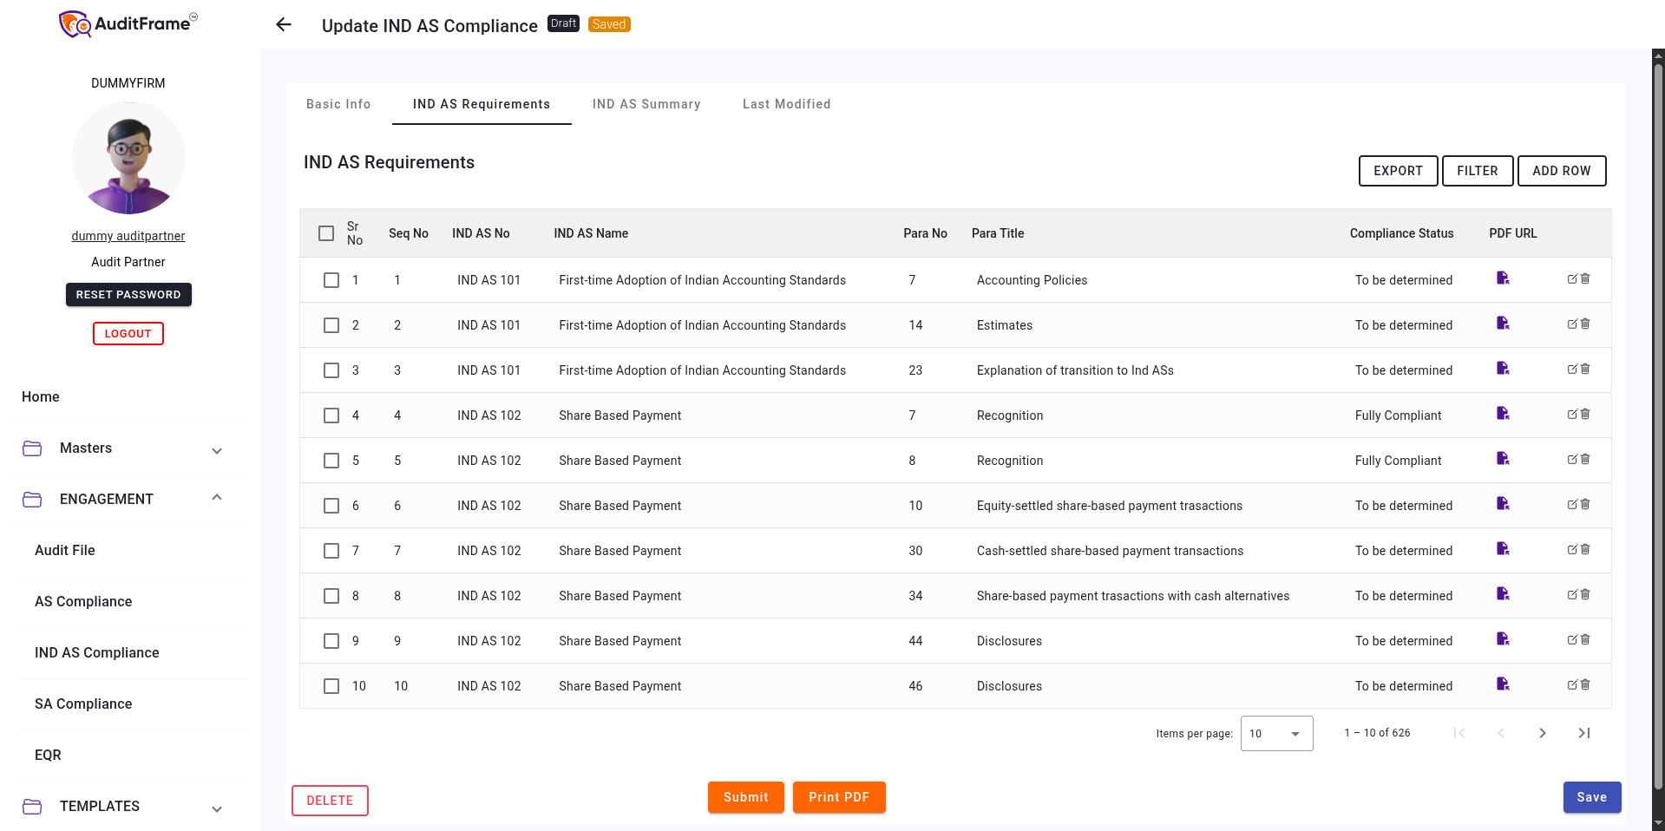Delete row 3 with the trash icon
Screen dimensions: 1665x831
click(x=1585, y=370)
